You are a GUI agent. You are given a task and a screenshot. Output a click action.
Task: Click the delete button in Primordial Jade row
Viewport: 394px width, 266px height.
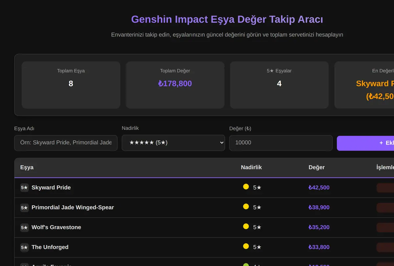pyautogui.click(x=385, y=208)
